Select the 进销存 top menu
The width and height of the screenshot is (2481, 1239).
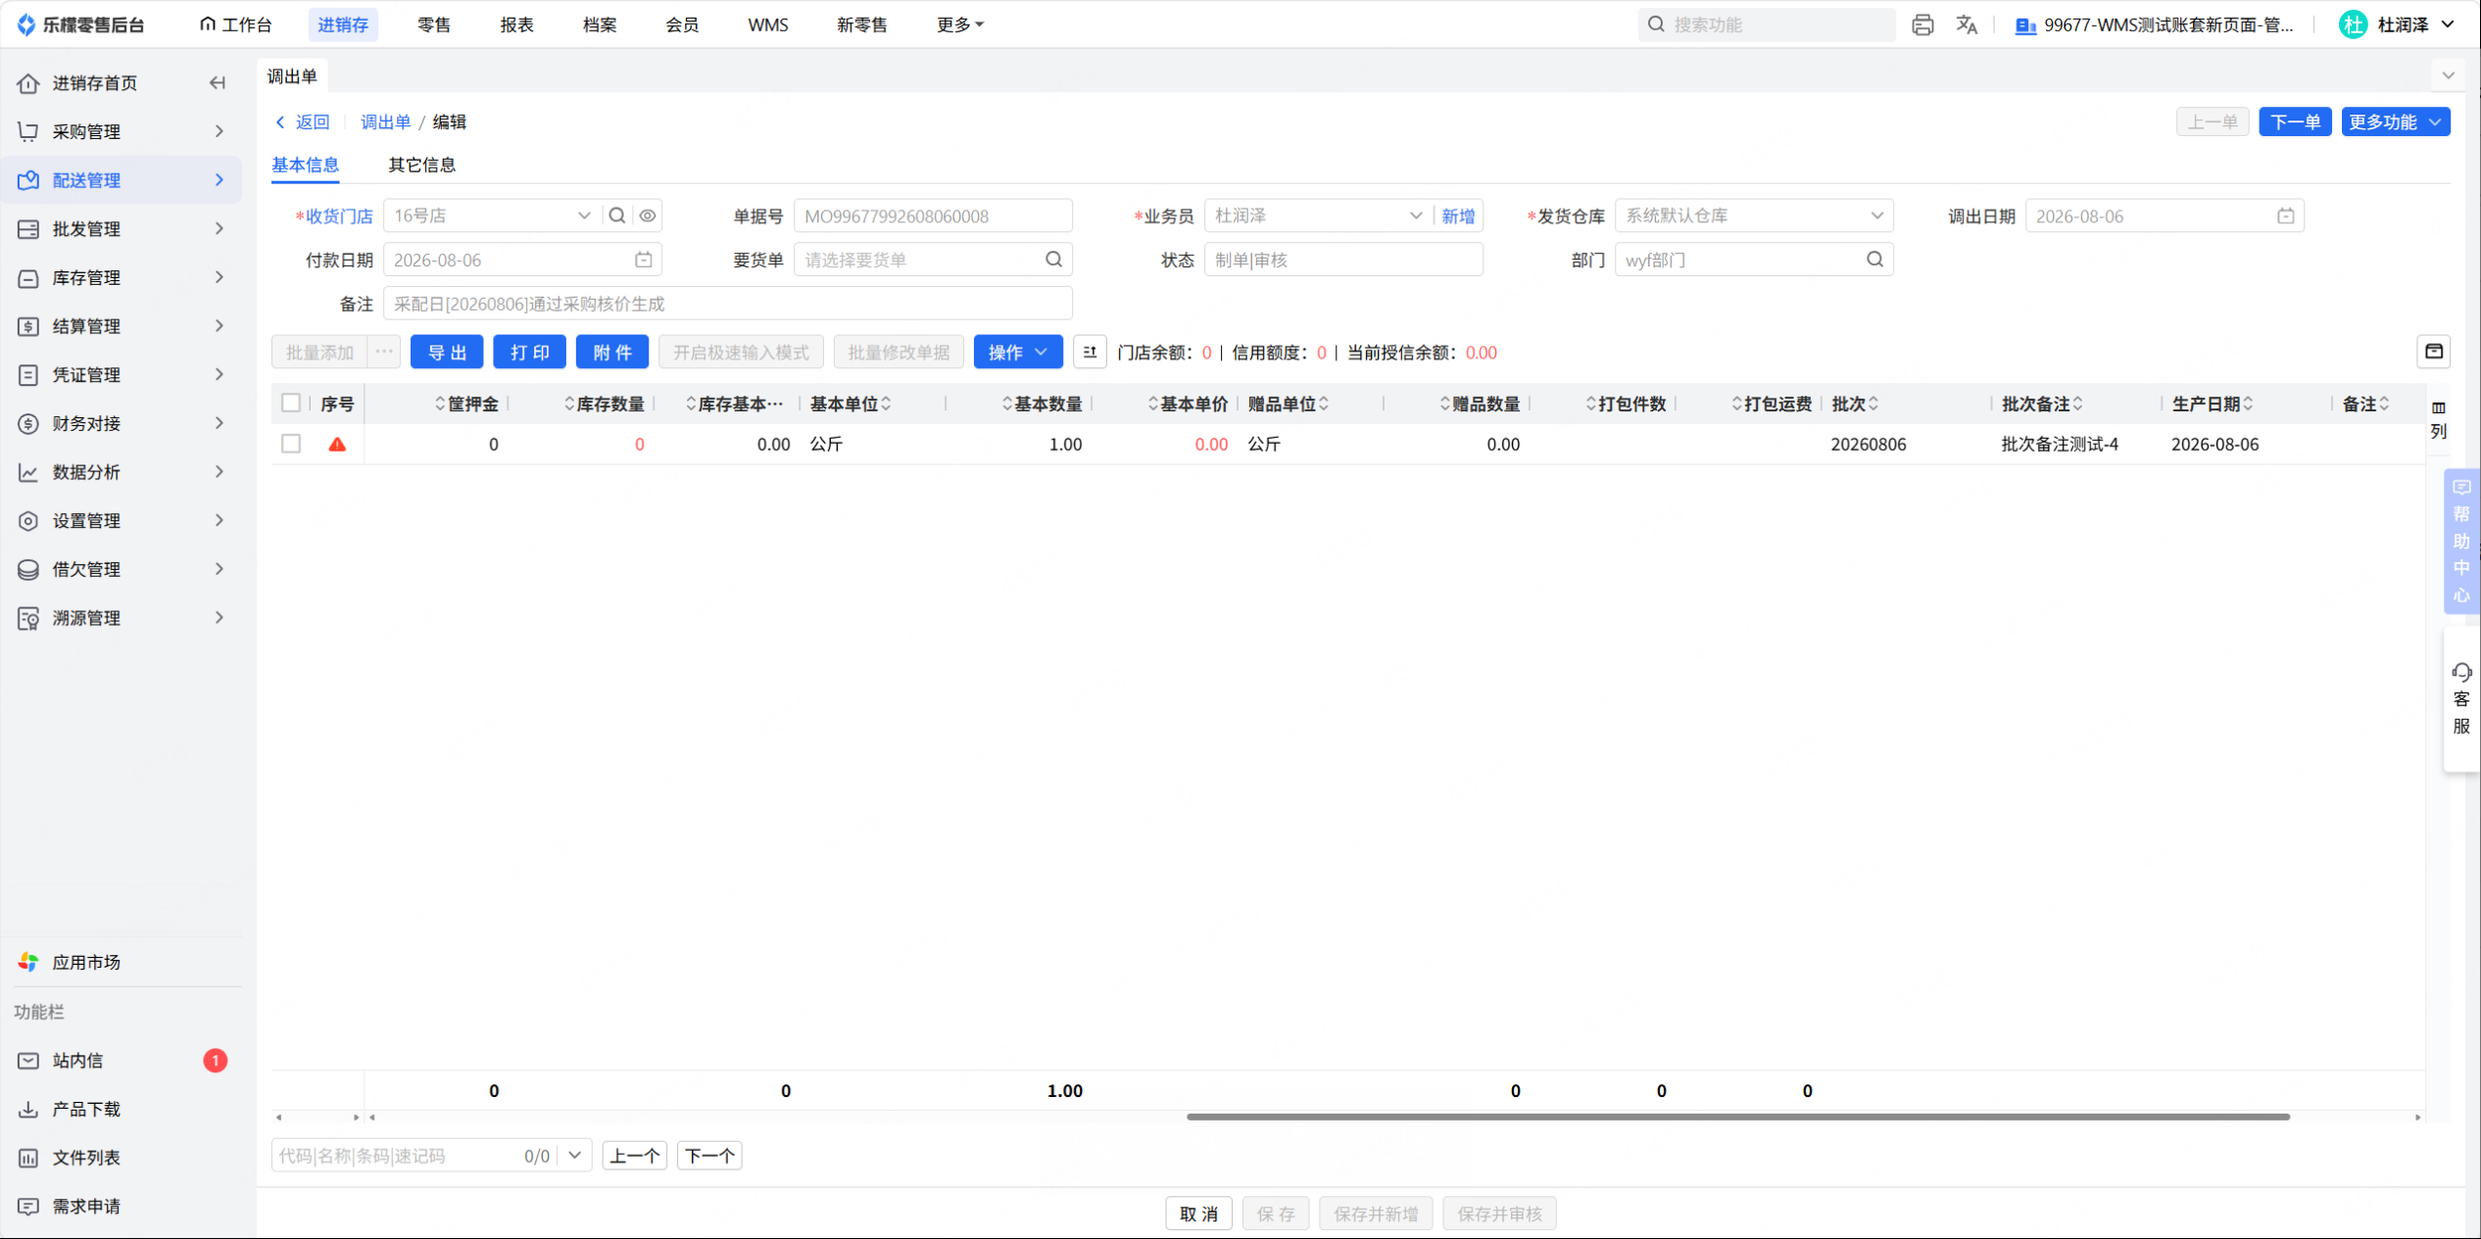[x=343, y=24]
